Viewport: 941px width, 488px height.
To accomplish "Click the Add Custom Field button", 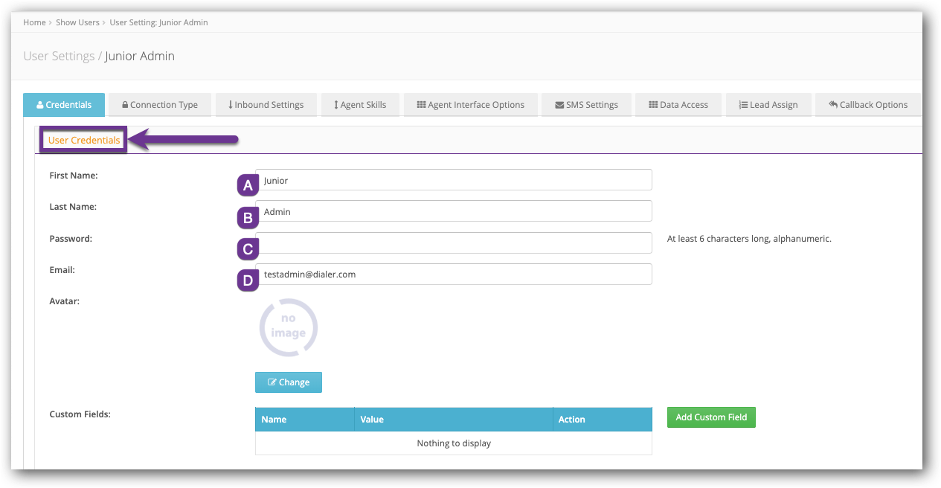I will point(711,417).
